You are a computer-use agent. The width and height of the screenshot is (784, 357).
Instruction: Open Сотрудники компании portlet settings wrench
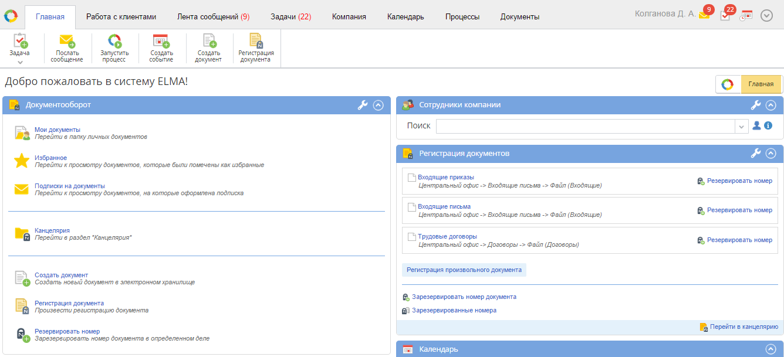tap(756, 105)
